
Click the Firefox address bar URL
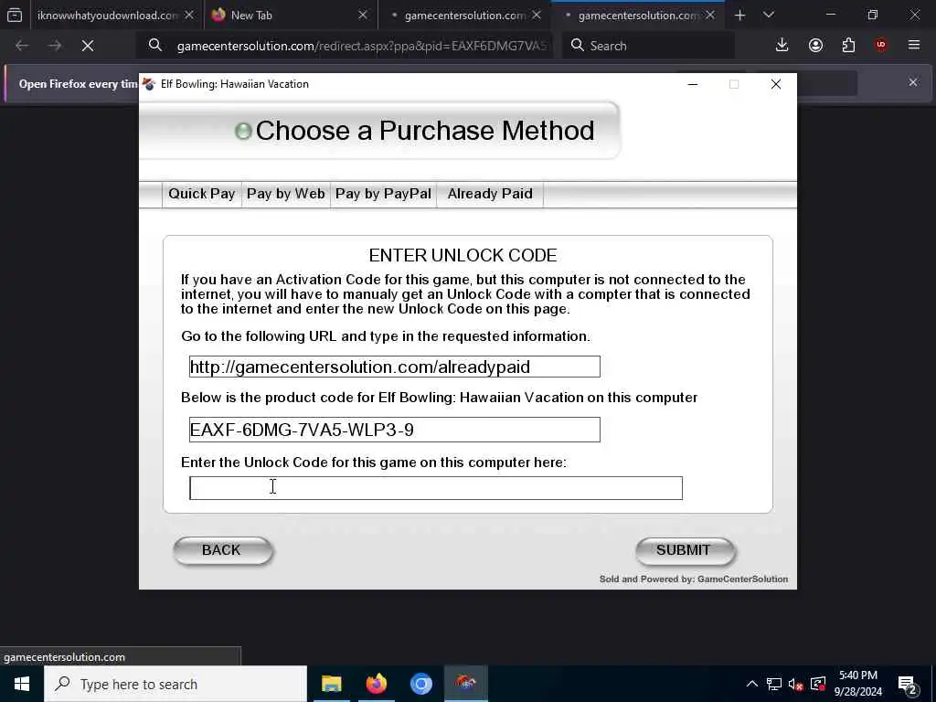click(x=361, y=46)
